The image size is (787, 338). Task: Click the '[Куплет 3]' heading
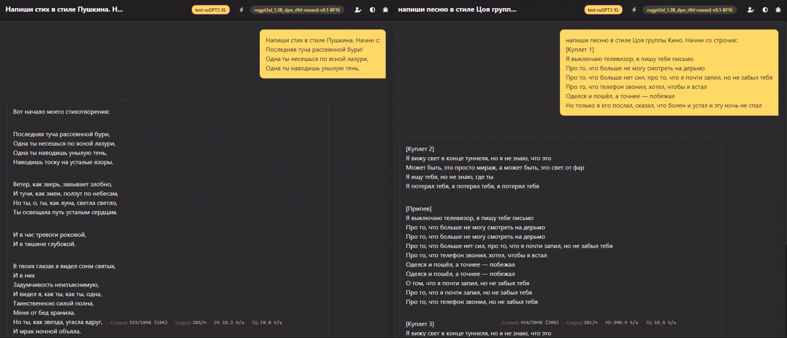[x=420, y=323]
